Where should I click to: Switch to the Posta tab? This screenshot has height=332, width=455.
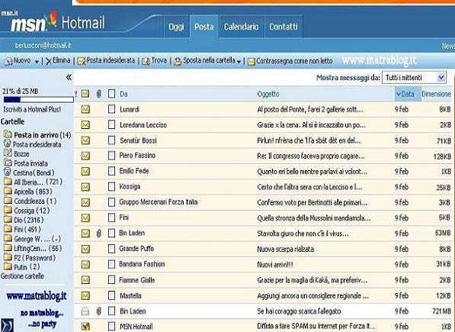(204, 27)
